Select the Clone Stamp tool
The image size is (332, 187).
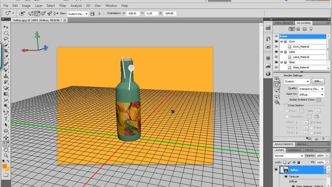6,76
